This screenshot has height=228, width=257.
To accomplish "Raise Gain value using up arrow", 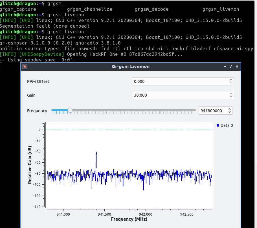I will pyautogui.click(x=231, y=94).
